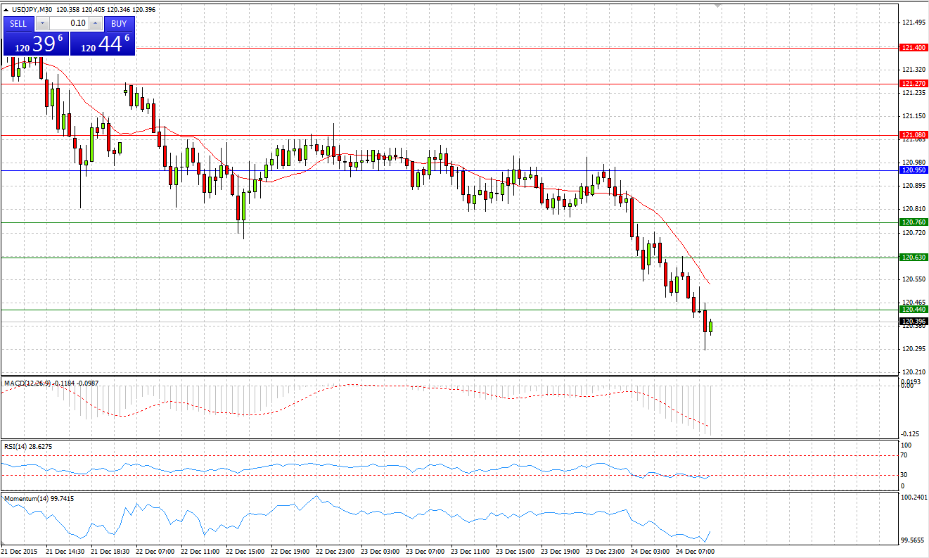Select the 120.950 blue pivot level label

point(914,170)
